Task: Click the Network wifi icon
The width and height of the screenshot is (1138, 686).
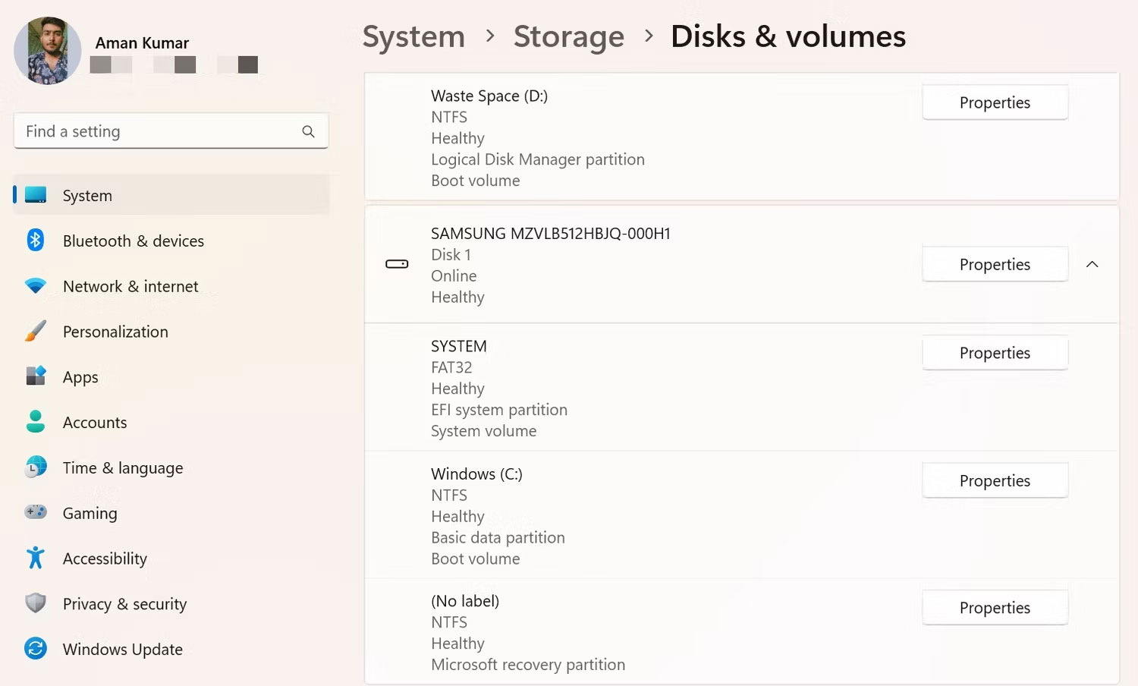Action: [36, 286]
